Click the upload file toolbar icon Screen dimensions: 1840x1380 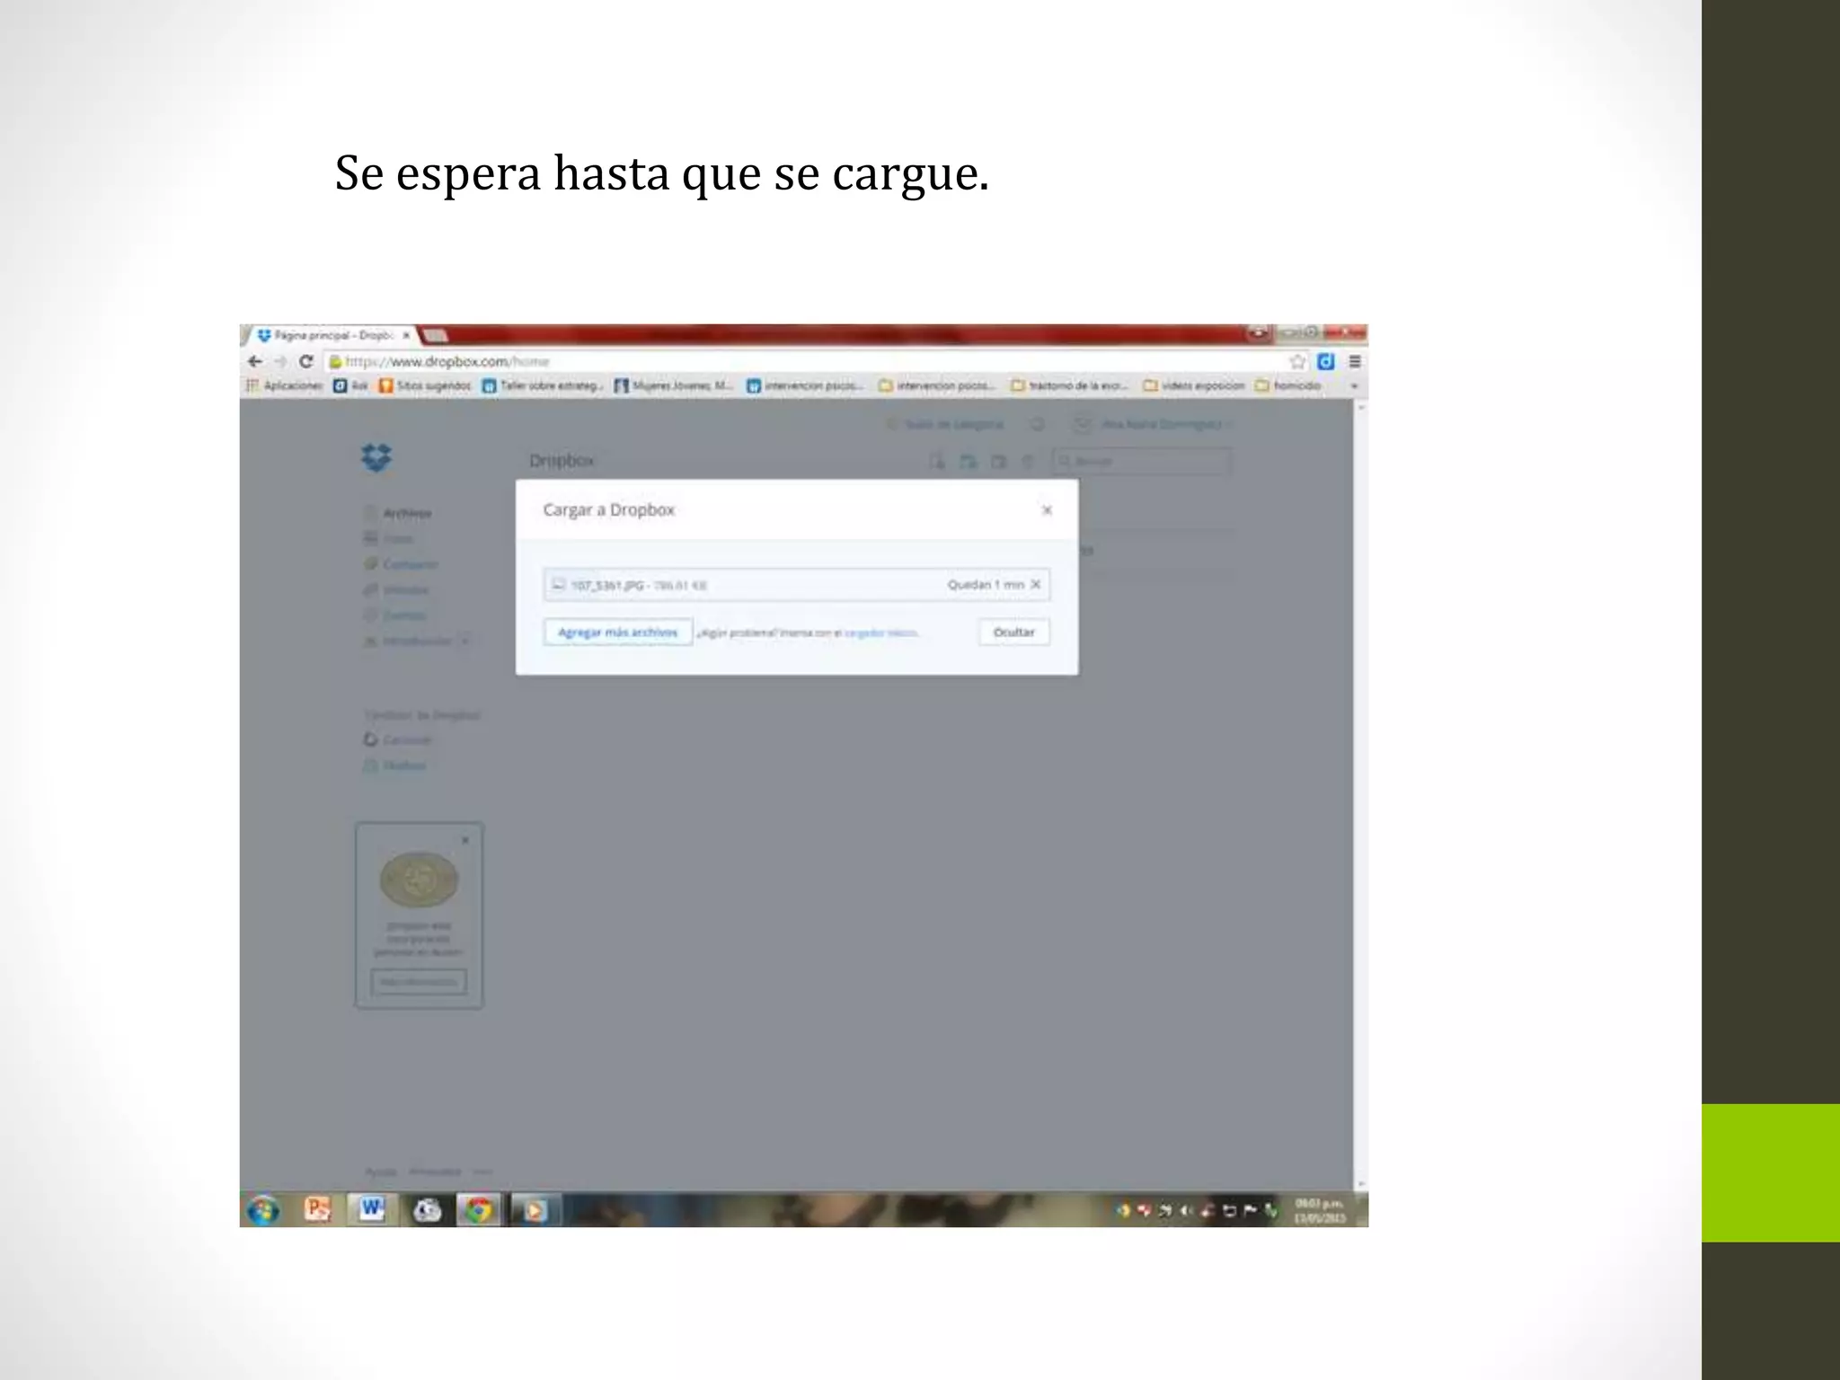tap(937, 461)
